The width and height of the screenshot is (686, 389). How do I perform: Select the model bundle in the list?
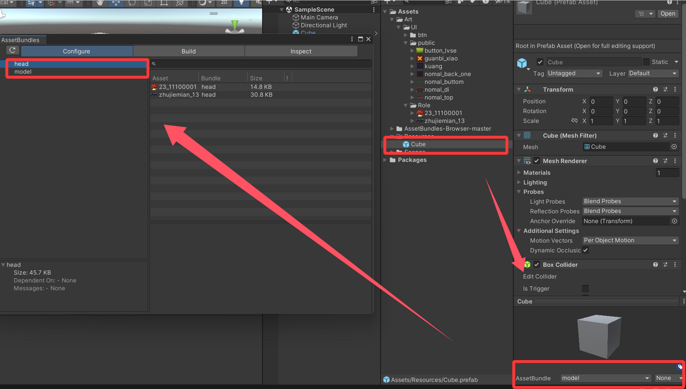click(x=23, y=72)
